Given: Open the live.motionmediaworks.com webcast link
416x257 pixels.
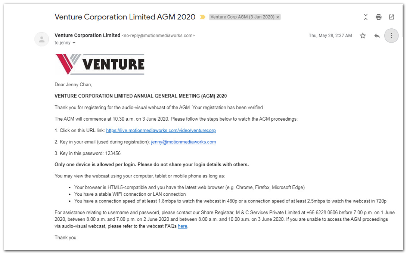Looking at the screenshot, I should 161,130.
